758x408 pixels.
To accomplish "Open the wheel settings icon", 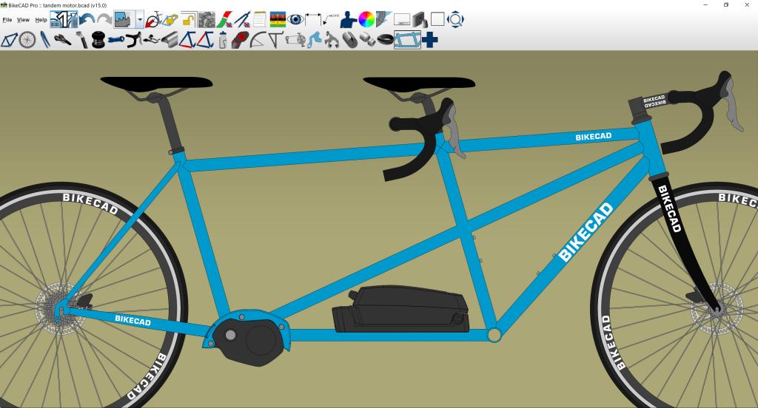I will coord(27,40).
